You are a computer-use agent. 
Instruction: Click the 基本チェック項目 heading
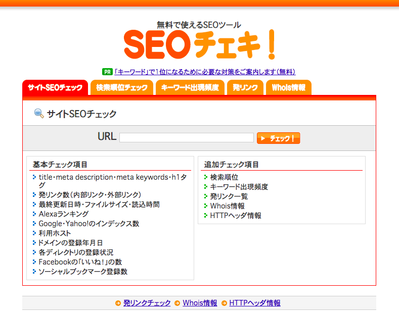60,165
